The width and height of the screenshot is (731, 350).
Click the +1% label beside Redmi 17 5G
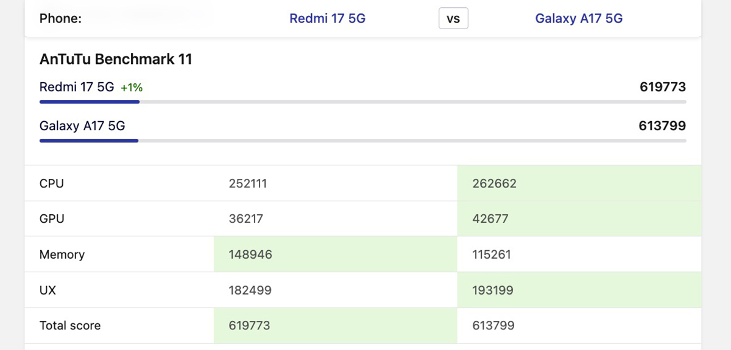coord(132,88)
